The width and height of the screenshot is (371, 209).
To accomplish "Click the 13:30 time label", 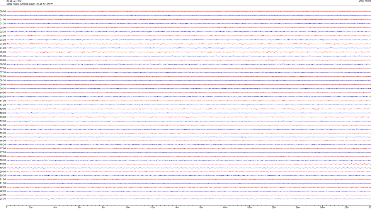I will (x=3, y=121).
